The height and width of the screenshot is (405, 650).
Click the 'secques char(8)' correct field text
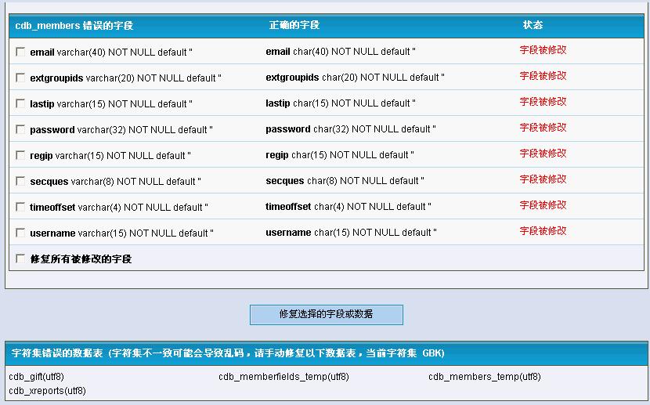pyautogui.click(x=345, y=181)
